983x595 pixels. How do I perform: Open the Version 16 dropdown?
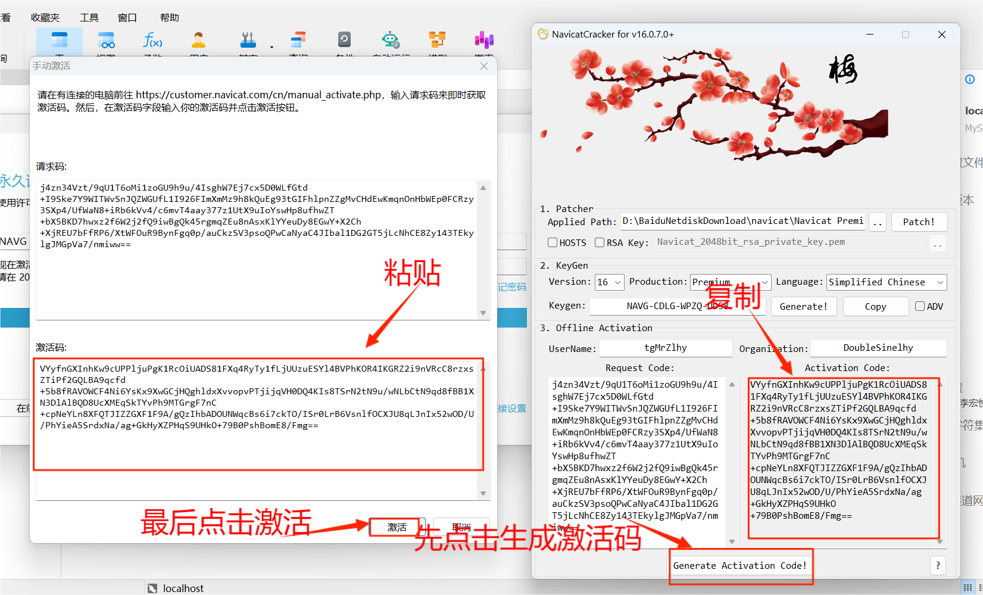tap(609, 282)
